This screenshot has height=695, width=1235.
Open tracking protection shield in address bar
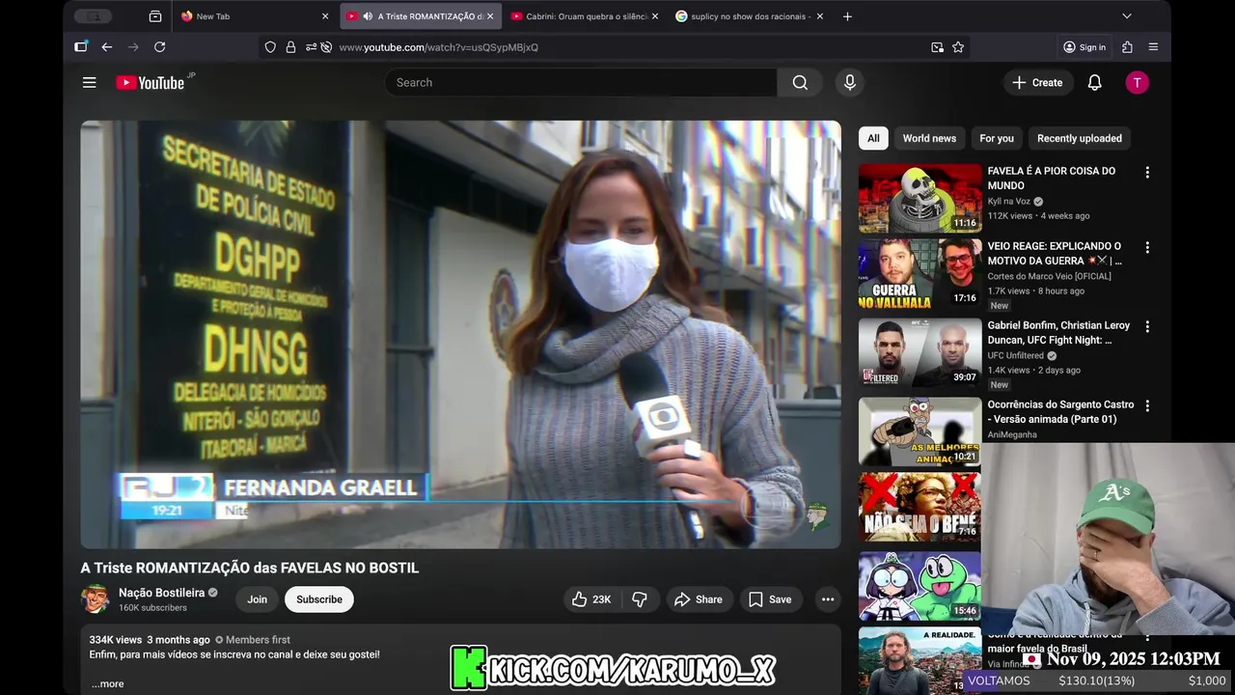tap(270, 47)
